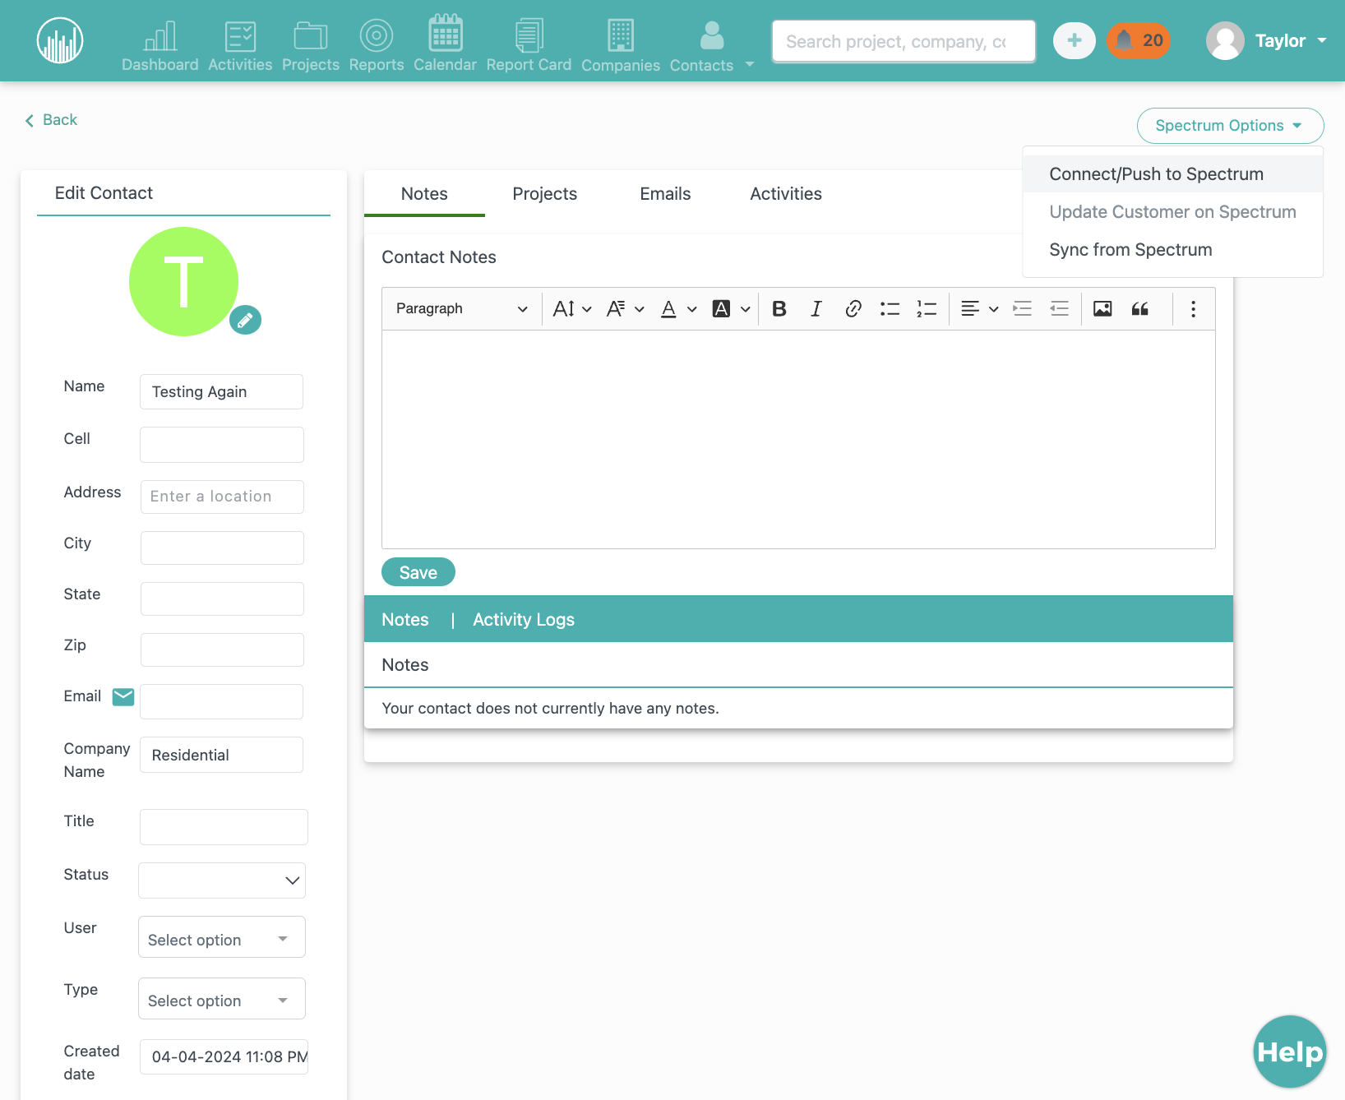The image size is (1345, 1100).
Task: Click the plus add button in header
Action: 1074,40
